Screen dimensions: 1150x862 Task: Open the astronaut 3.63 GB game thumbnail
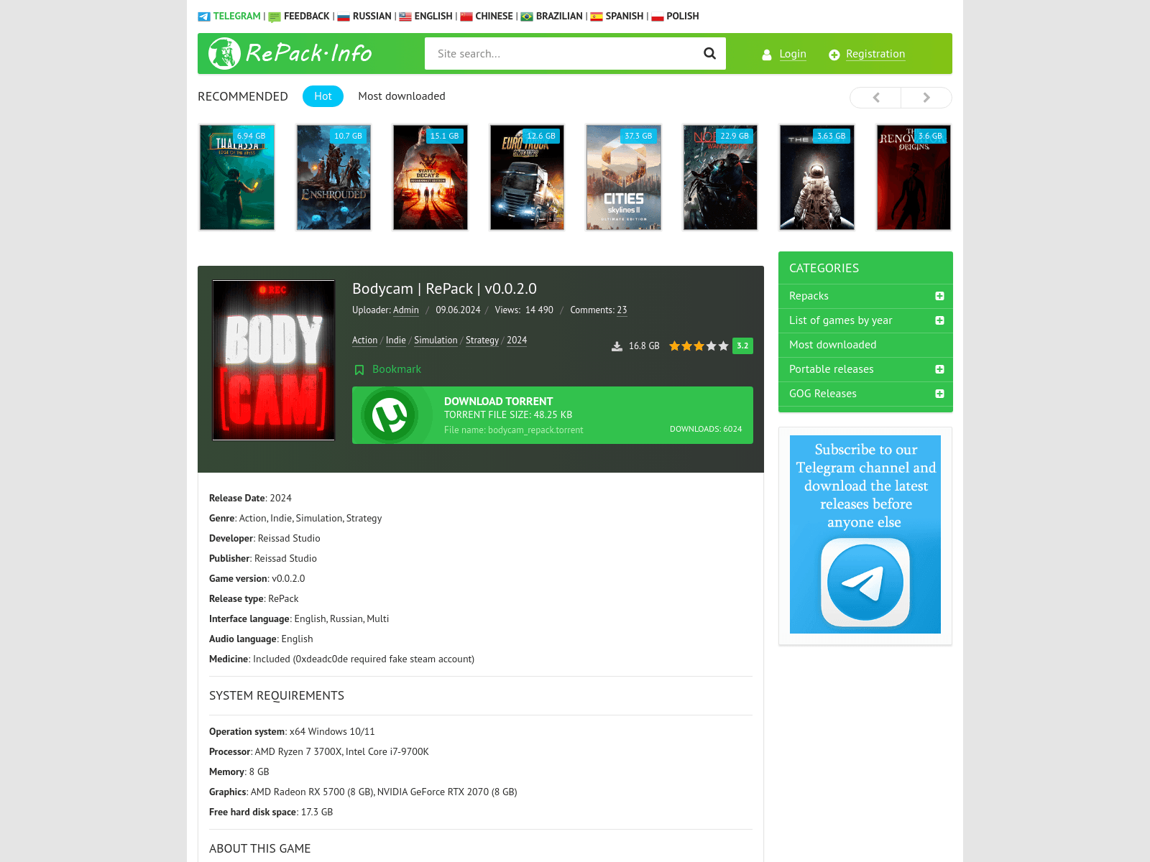(817, 177)
